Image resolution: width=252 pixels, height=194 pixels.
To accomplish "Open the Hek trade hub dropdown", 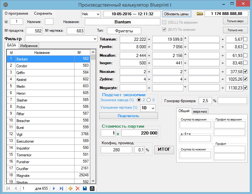I will pyautogui.click(x=98, y=14).
